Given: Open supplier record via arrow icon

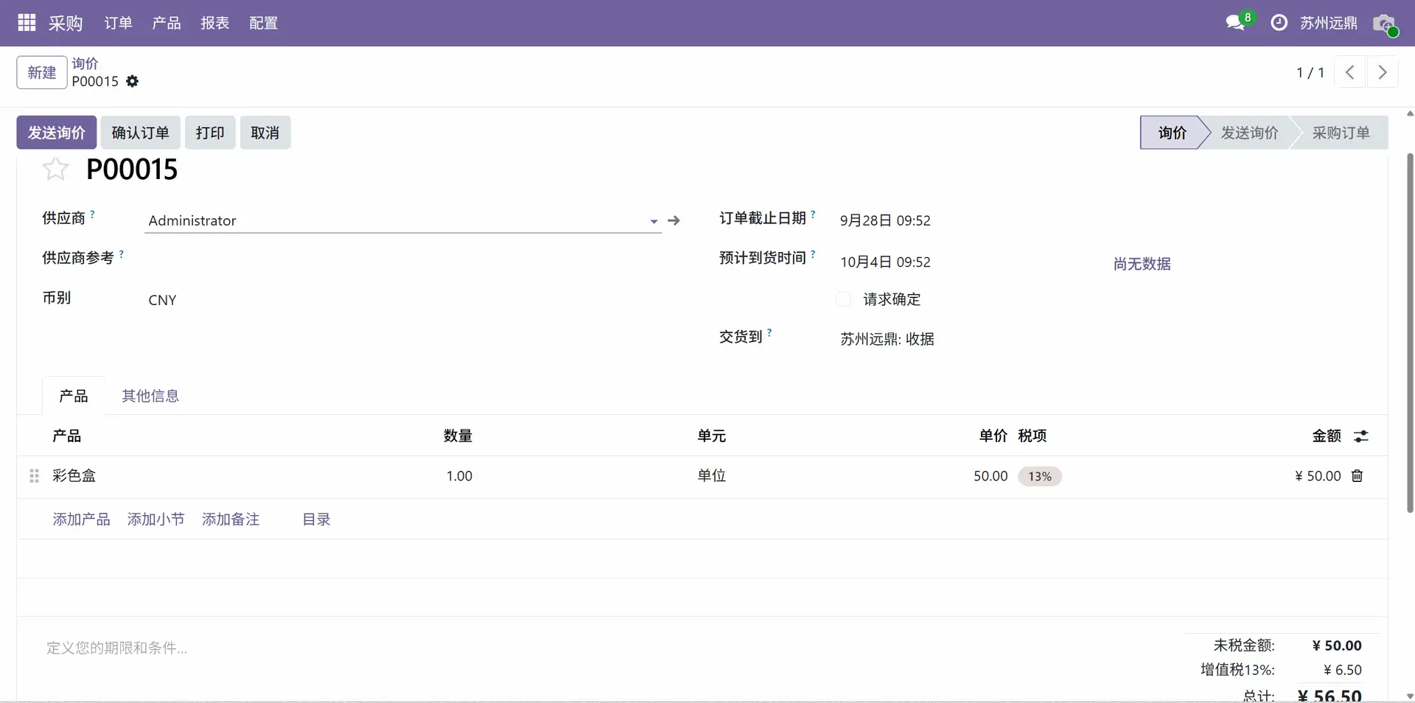Looking at the screenshot, I should click(x=674, y=220).
